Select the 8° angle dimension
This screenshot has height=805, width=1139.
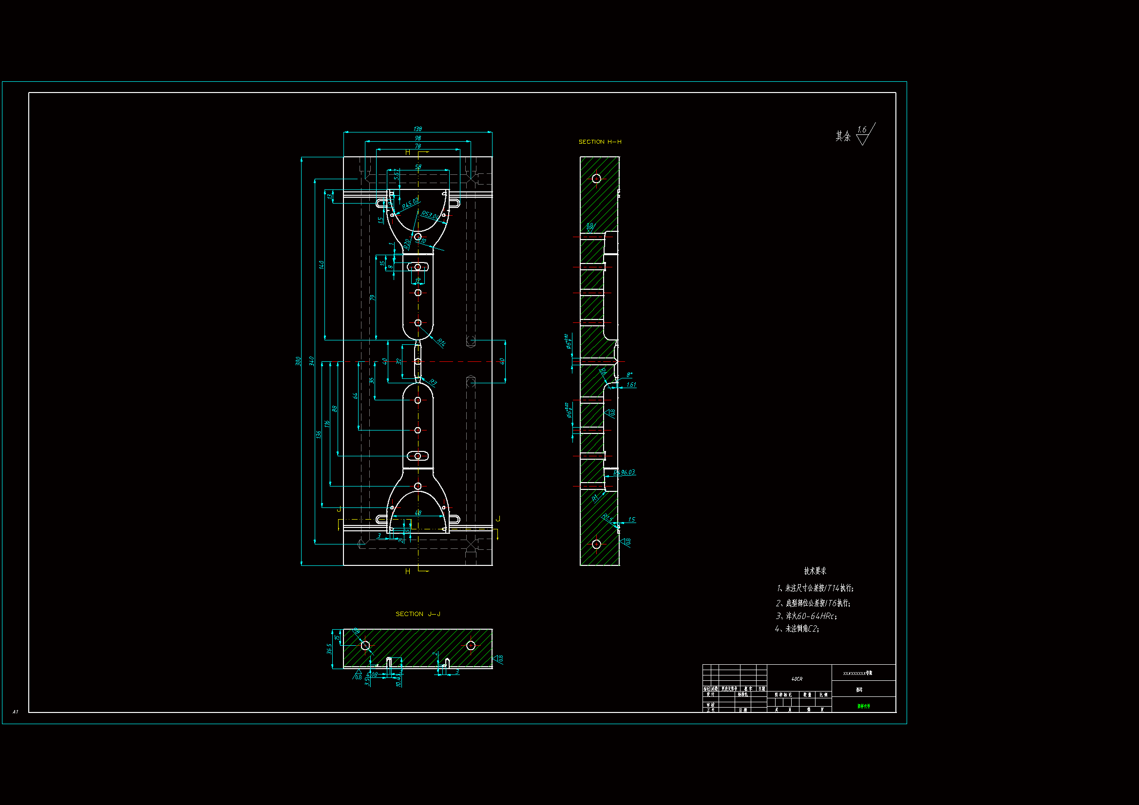click(x=629, y=375)
